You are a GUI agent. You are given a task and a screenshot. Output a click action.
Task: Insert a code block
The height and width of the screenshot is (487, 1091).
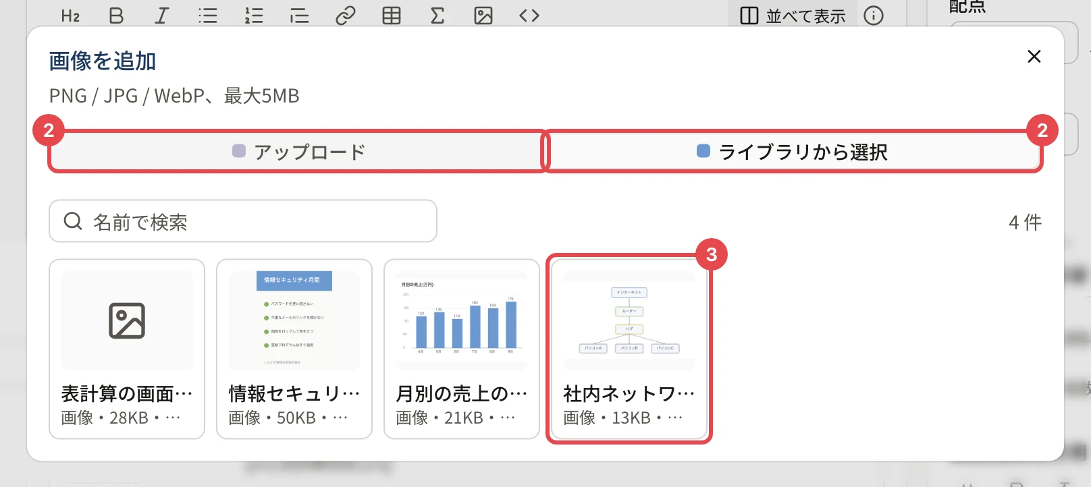tap(529, 16)
